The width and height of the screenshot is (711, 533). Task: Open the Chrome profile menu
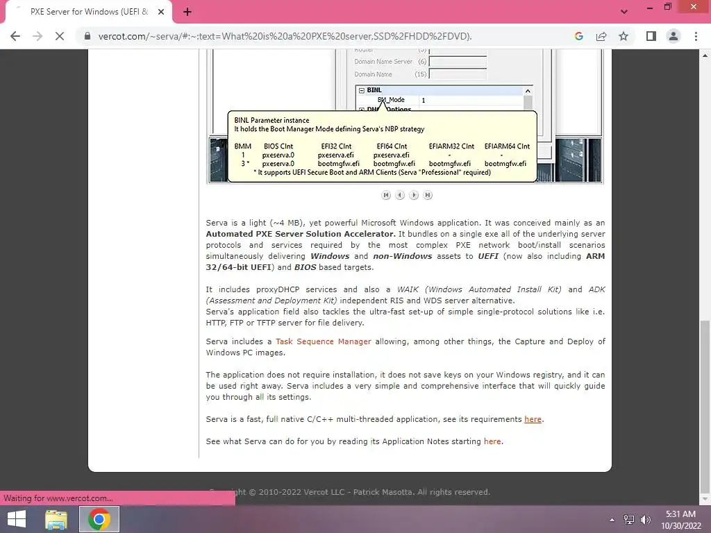[674, 36]
